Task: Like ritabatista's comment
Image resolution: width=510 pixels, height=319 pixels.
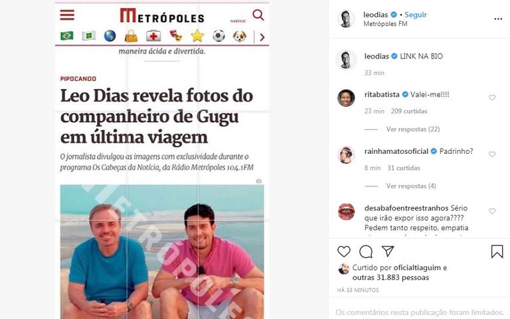Action: [x=492, y=97]
